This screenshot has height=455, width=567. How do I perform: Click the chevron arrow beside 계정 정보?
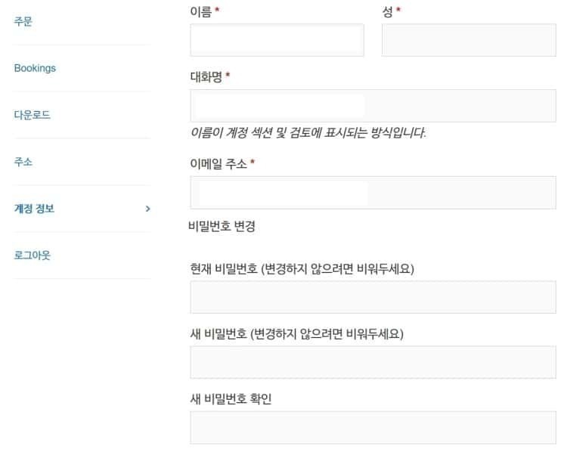coord(147,209)
